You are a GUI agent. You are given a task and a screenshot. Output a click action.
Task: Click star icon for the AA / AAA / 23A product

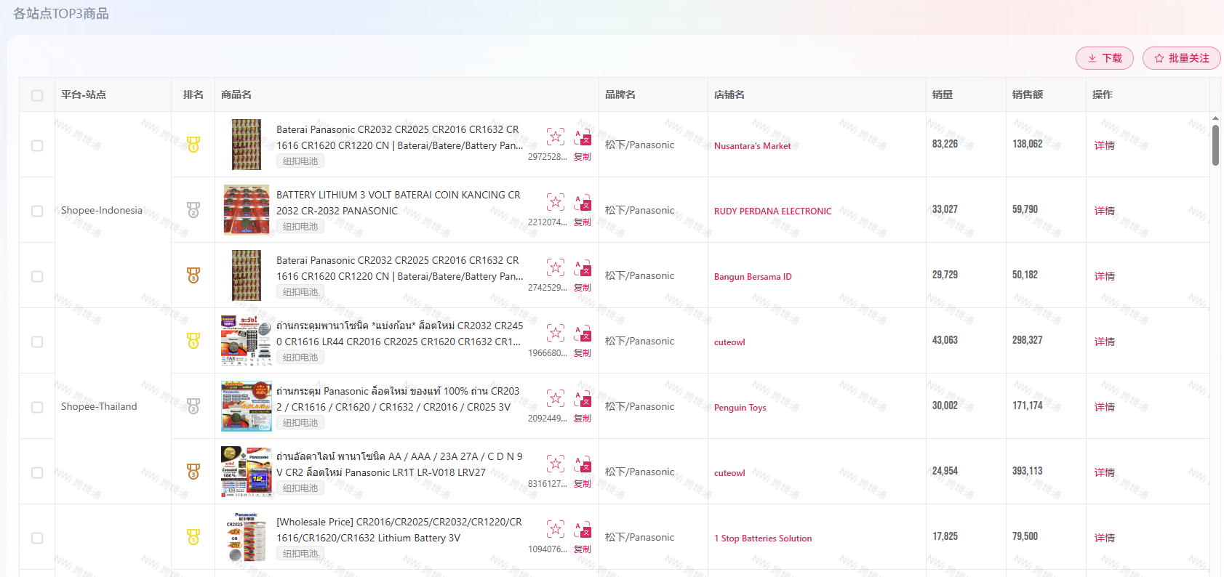(x=556, y=464)
